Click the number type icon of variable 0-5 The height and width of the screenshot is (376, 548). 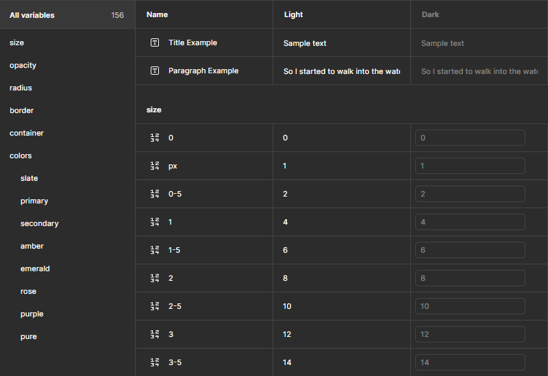(x=155, y=194)
